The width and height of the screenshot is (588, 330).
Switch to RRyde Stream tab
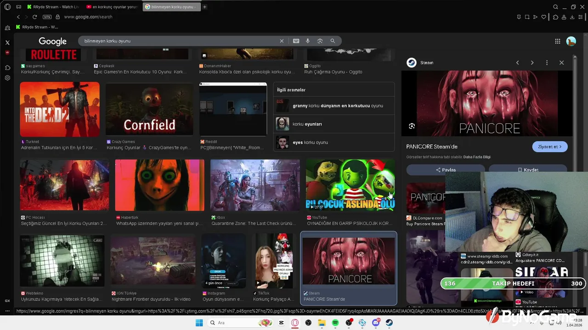[x=54, y=7]
